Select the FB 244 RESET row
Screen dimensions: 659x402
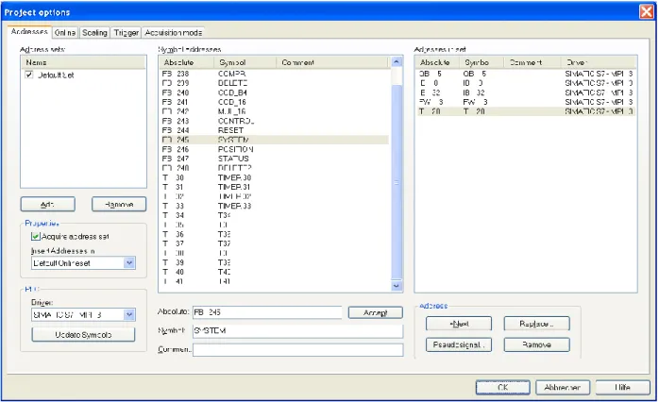[x=274, y=130]
